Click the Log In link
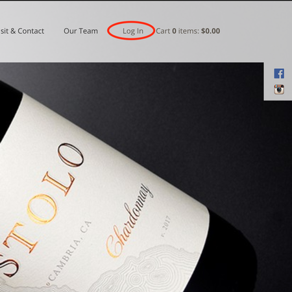Screen dimensions: 292x292 click(133, 31)
